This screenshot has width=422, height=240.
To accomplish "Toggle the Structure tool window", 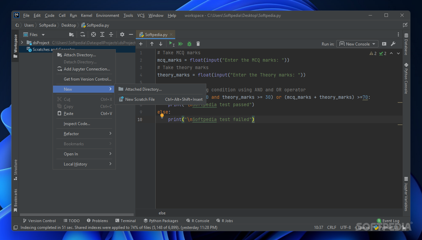I will click(15, 170).
